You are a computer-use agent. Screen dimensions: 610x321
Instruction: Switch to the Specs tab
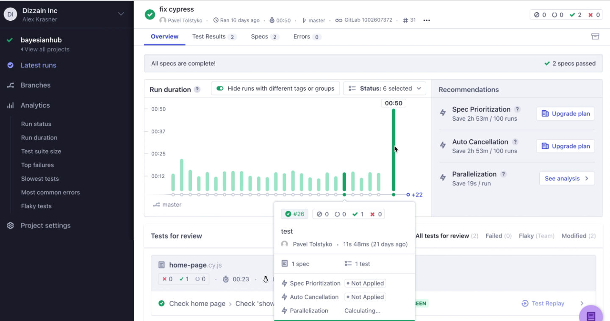pos(265,37)
